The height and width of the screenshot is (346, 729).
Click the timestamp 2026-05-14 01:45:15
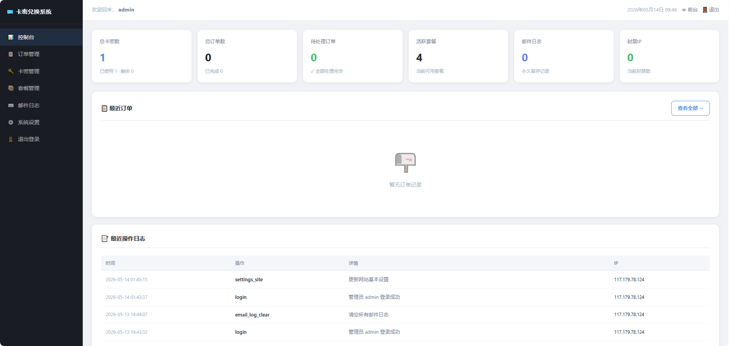[x=126, y=280]
